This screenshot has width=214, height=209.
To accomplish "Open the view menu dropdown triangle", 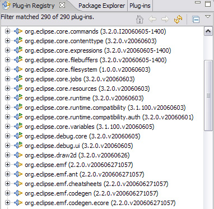I will pos(208,17).
